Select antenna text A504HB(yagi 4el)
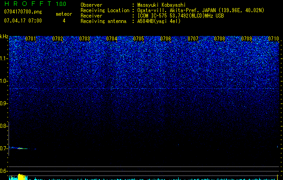 point(159,21)
